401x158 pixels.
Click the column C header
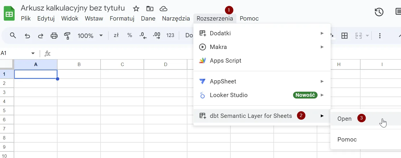[122, 65]
